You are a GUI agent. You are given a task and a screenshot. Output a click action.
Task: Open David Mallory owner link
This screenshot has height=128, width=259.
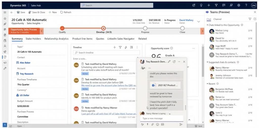[186, 20]
